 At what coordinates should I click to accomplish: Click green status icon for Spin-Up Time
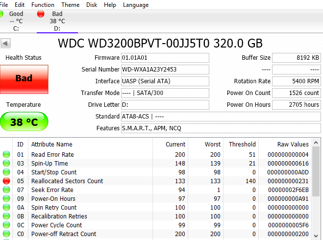pyautogui.click(x=6, y=163)
